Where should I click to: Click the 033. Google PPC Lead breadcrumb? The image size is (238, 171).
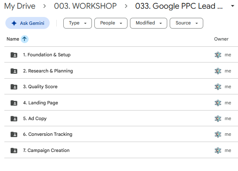(x=179, y=6)
